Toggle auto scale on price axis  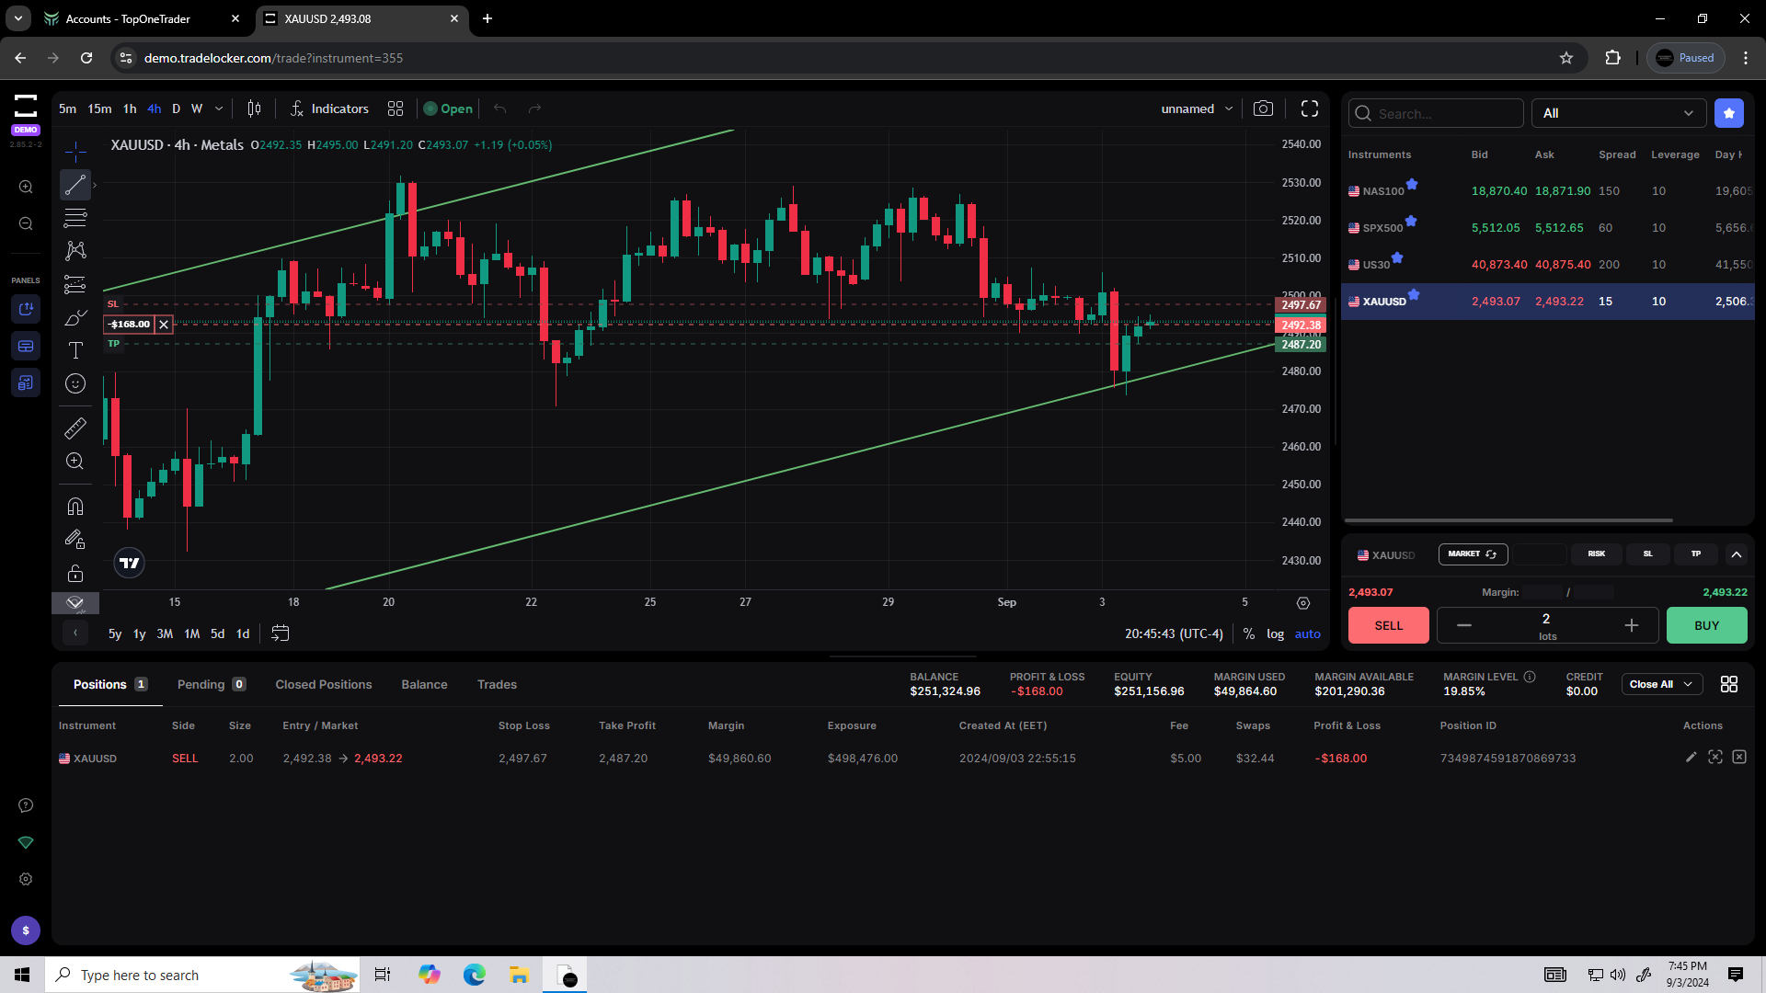point(1307,633)
